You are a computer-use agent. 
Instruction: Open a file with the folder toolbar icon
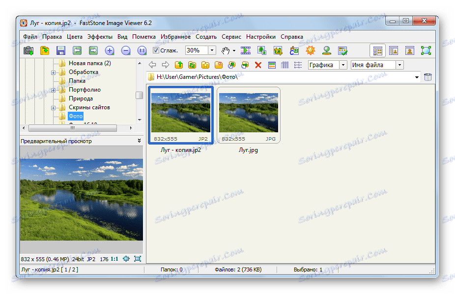click(x=44, y=50)
